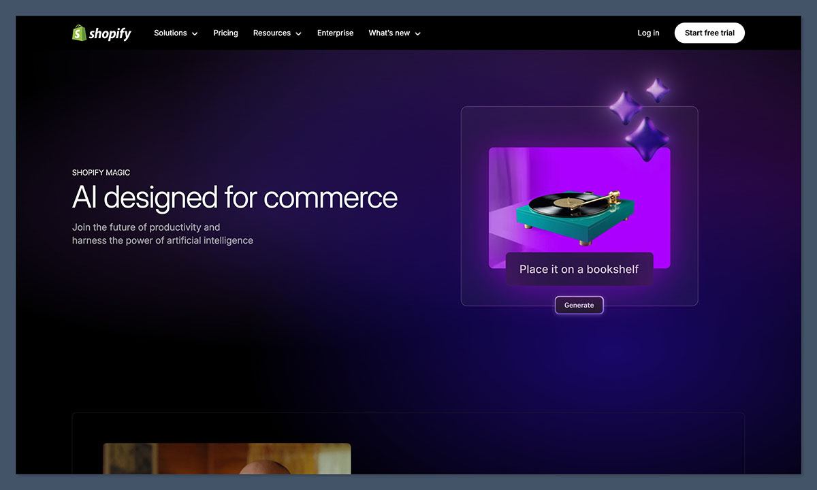
Task: Select Pricing in the navigation bar
Action: (225, 33)
